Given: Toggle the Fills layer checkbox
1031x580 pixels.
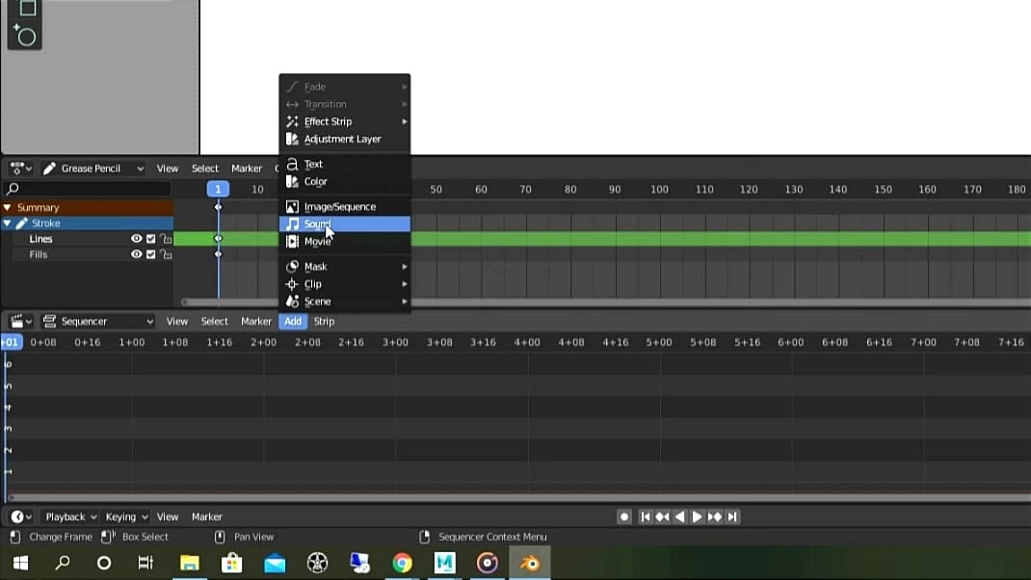Looking at the screenshot, I should click(150, 254).
